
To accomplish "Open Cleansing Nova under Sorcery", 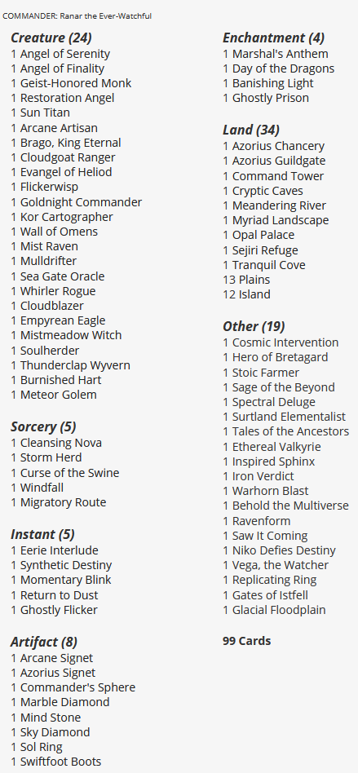I will [60, 443].
